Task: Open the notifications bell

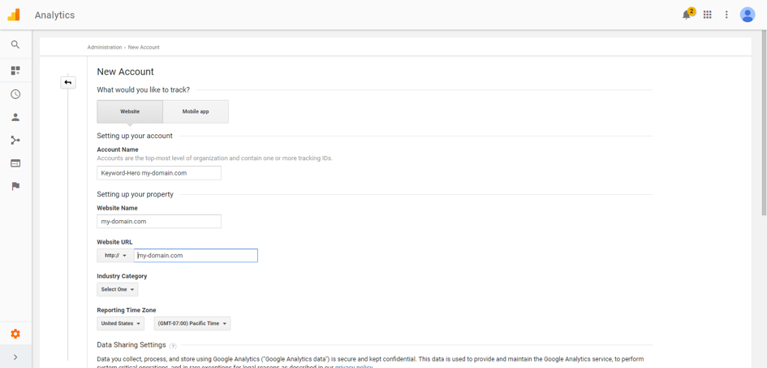Action: [687, 15]
